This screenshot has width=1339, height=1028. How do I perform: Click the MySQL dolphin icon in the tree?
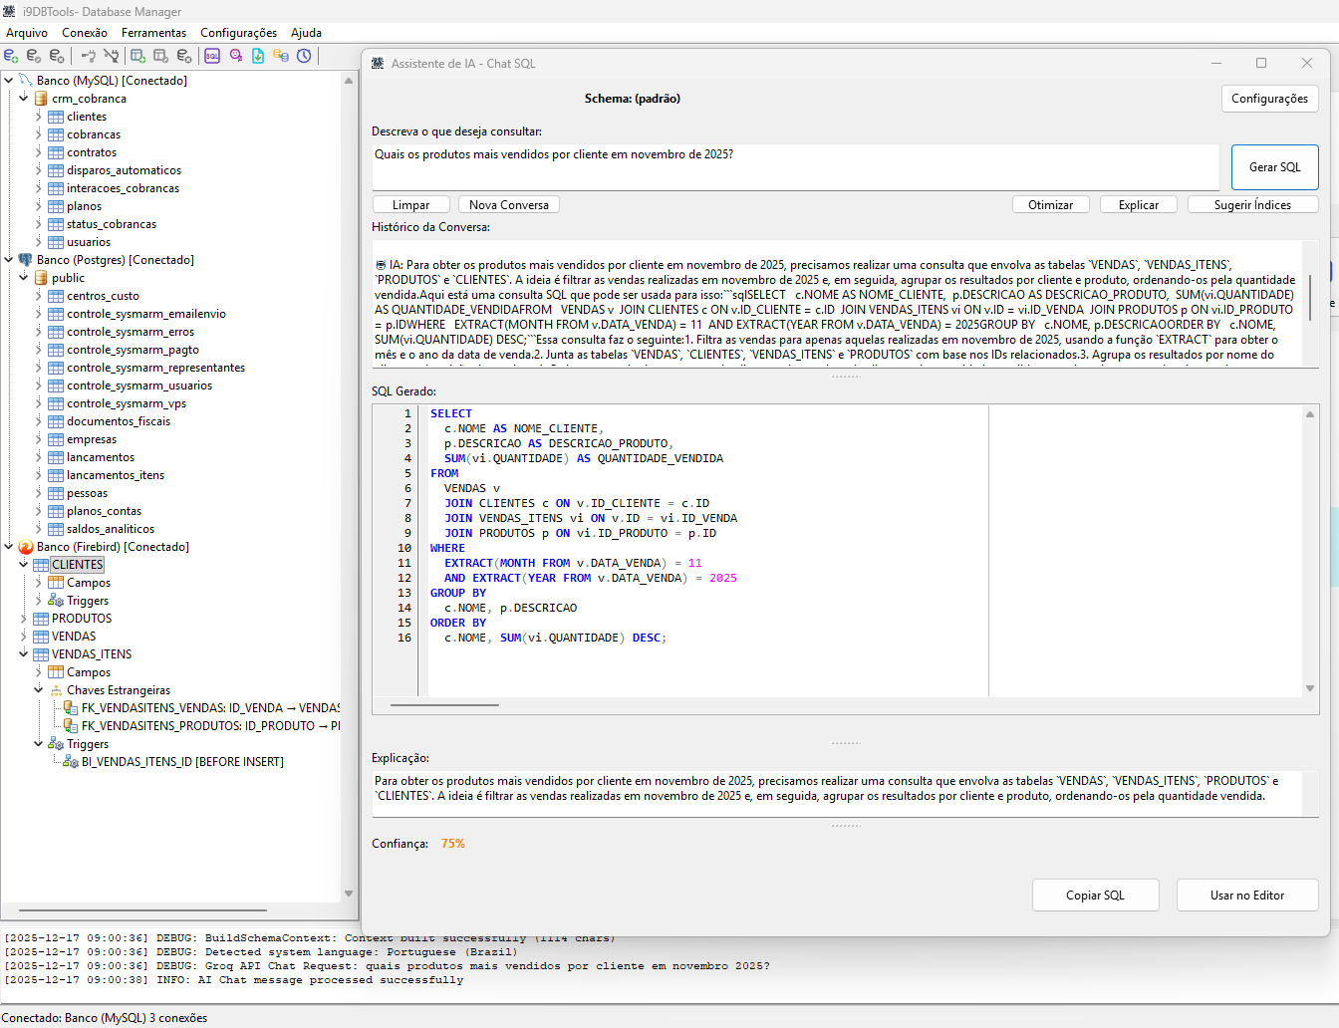pyautogui.click(x=26, y=80)
